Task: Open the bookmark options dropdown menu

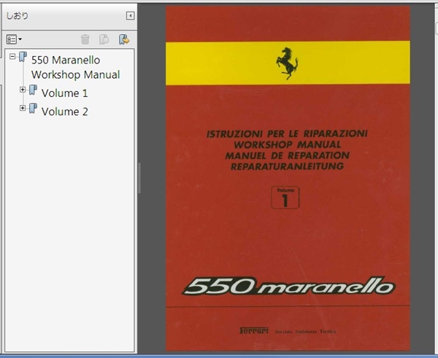Action: [14, 39]
